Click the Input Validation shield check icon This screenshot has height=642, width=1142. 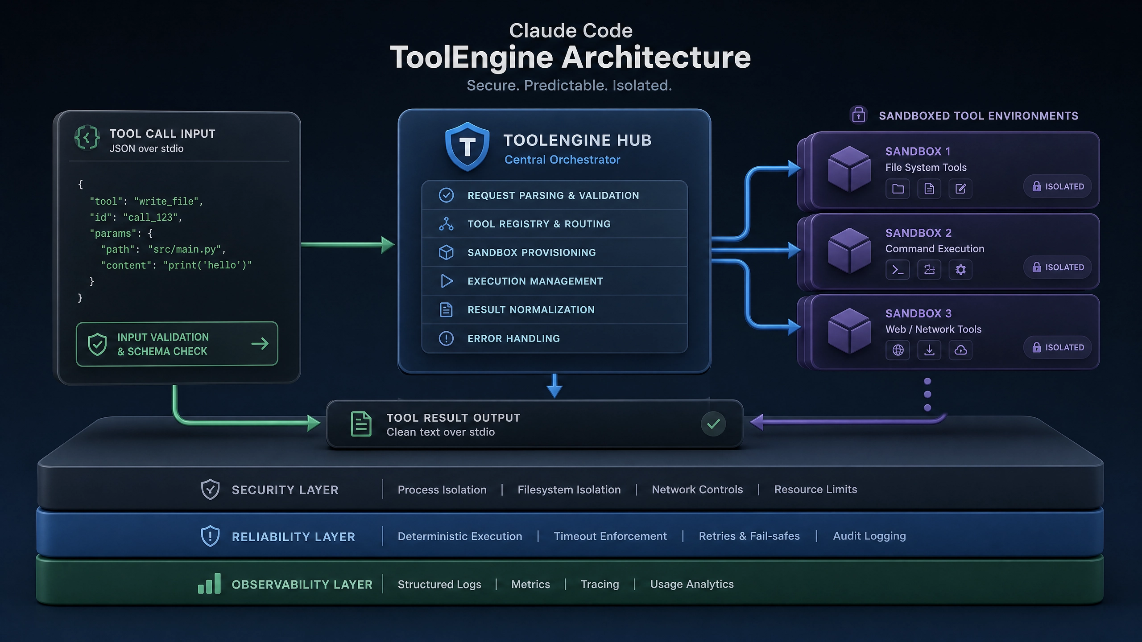[97, 344]
